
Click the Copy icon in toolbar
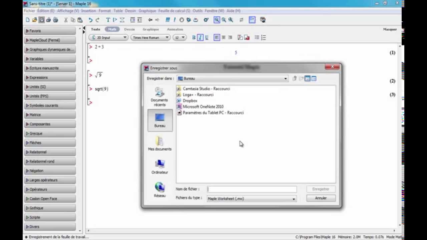tap(73, 20)
